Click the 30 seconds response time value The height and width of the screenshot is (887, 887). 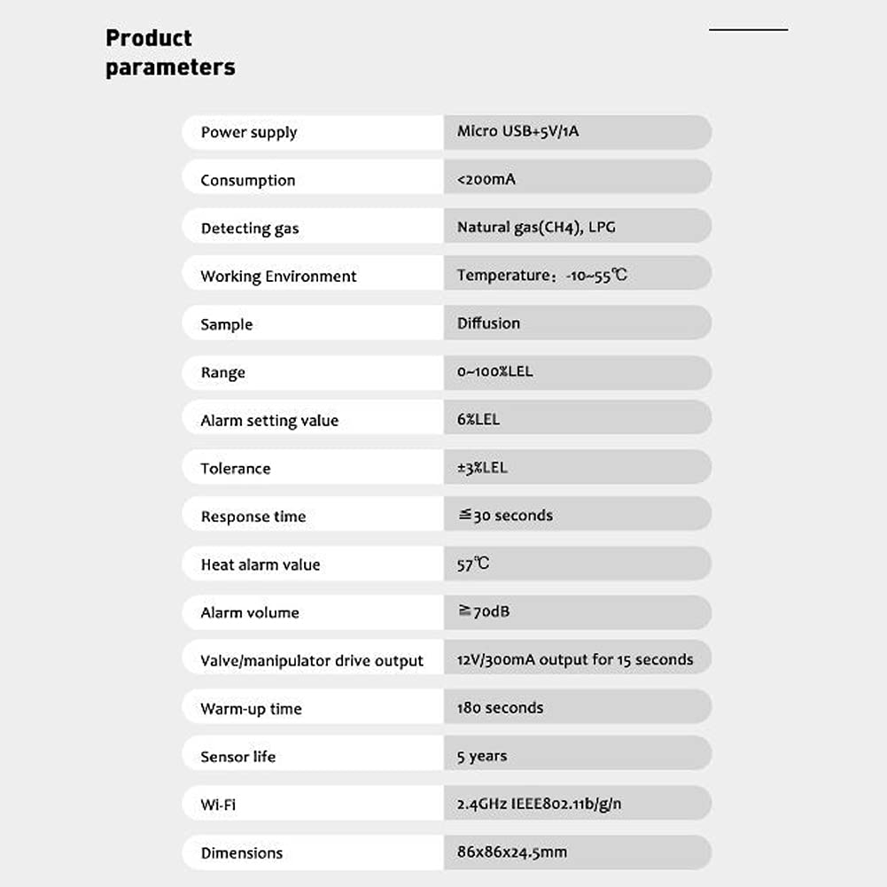(506, 515)
